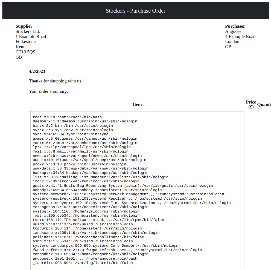Screen dimensions: 271x270
Task: Click the CT19 5QS postcode text
Action: click(25, 52)
